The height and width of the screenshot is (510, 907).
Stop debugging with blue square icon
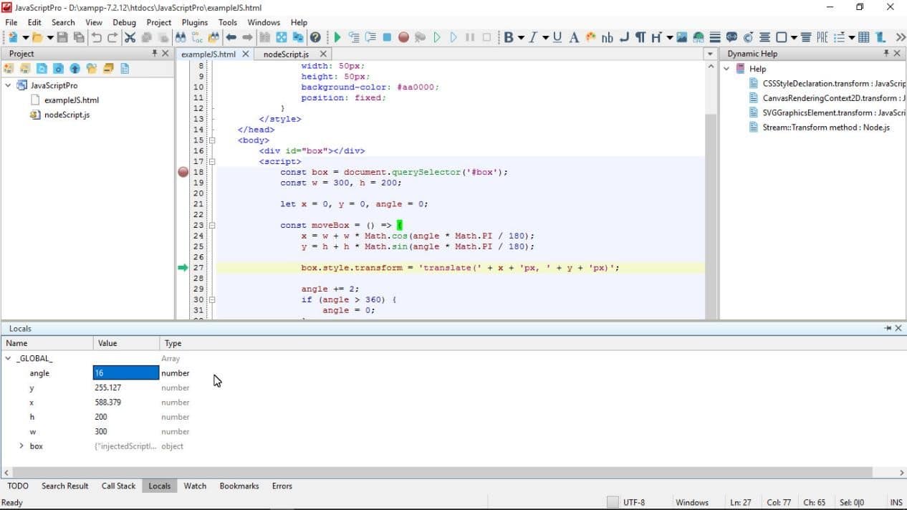pyautogui.click(x=387, y=37)
